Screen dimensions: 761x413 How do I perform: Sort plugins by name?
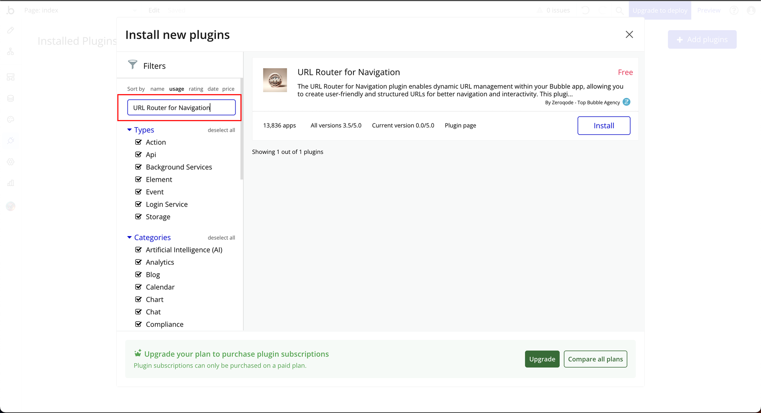pyautogui.click(x=157, y=89)
